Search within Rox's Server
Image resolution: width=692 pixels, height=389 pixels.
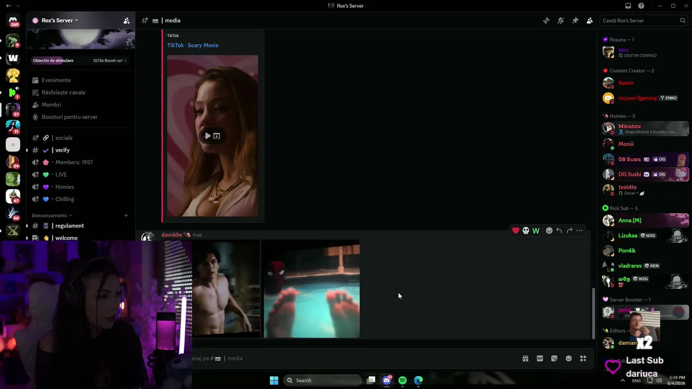click(x=643, y=21)
